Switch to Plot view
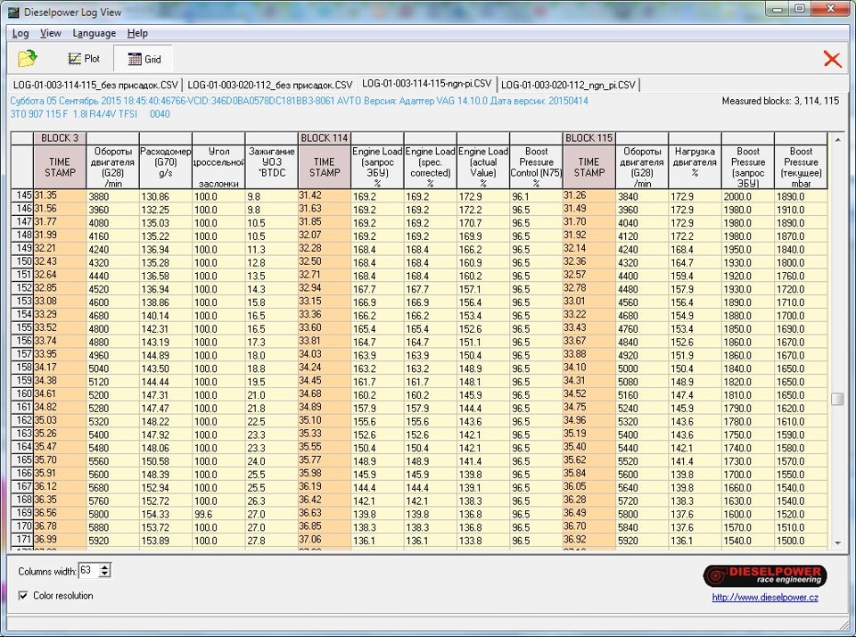Screen dimensions: 856x637 [83, 59]
